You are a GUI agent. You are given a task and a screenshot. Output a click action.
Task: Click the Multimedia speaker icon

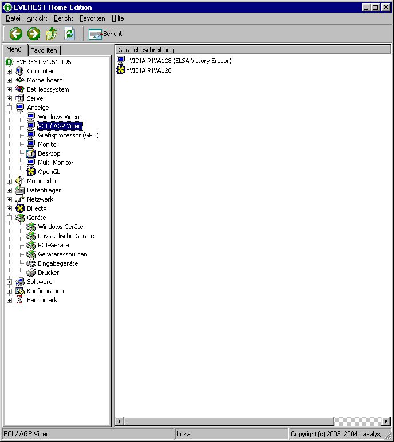click(x=19, y=181)
